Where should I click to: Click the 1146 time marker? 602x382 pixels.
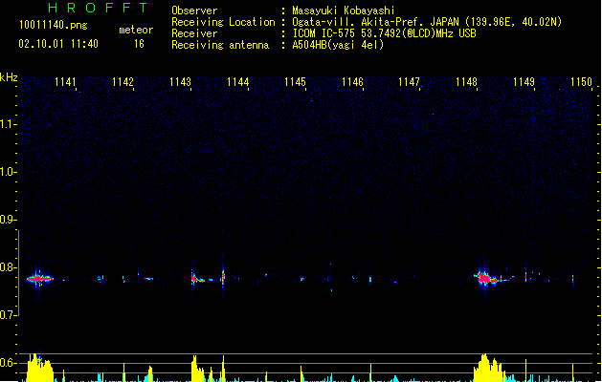352,82
